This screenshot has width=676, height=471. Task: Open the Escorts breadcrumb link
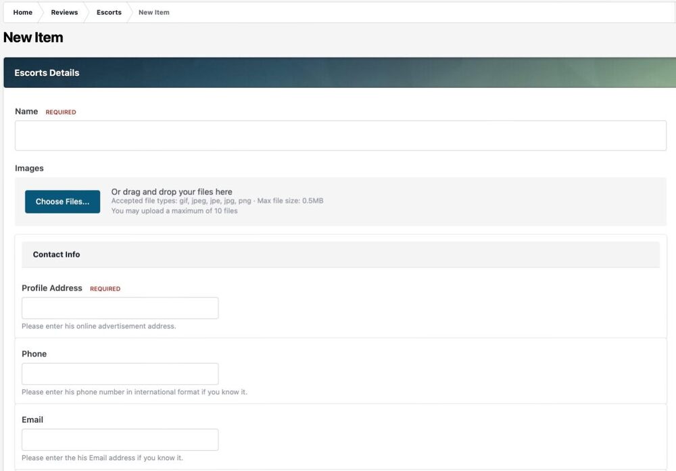109,12
